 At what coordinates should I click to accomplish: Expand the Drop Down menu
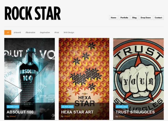pos(146,18)
